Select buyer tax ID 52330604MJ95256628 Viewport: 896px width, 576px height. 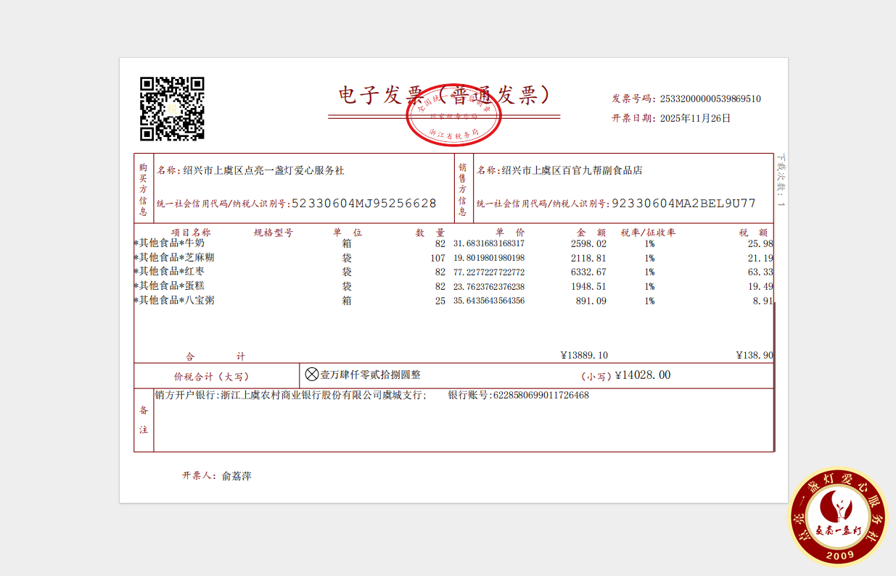point(363,204)
